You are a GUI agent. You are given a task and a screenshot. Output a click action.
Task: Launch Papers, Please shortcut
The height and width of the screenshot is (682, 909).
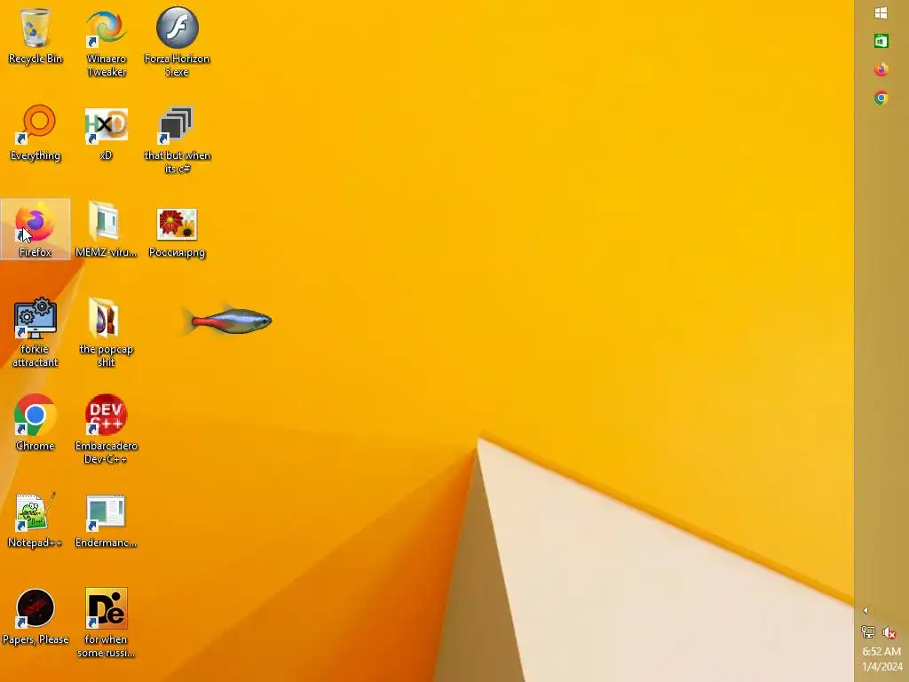(x=35, y=616)
